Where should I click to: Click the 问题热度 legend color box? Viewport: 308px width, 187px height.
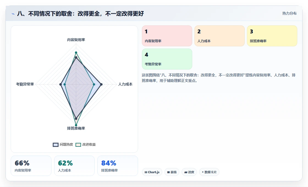pyautogui.click(x=56, y=145)
